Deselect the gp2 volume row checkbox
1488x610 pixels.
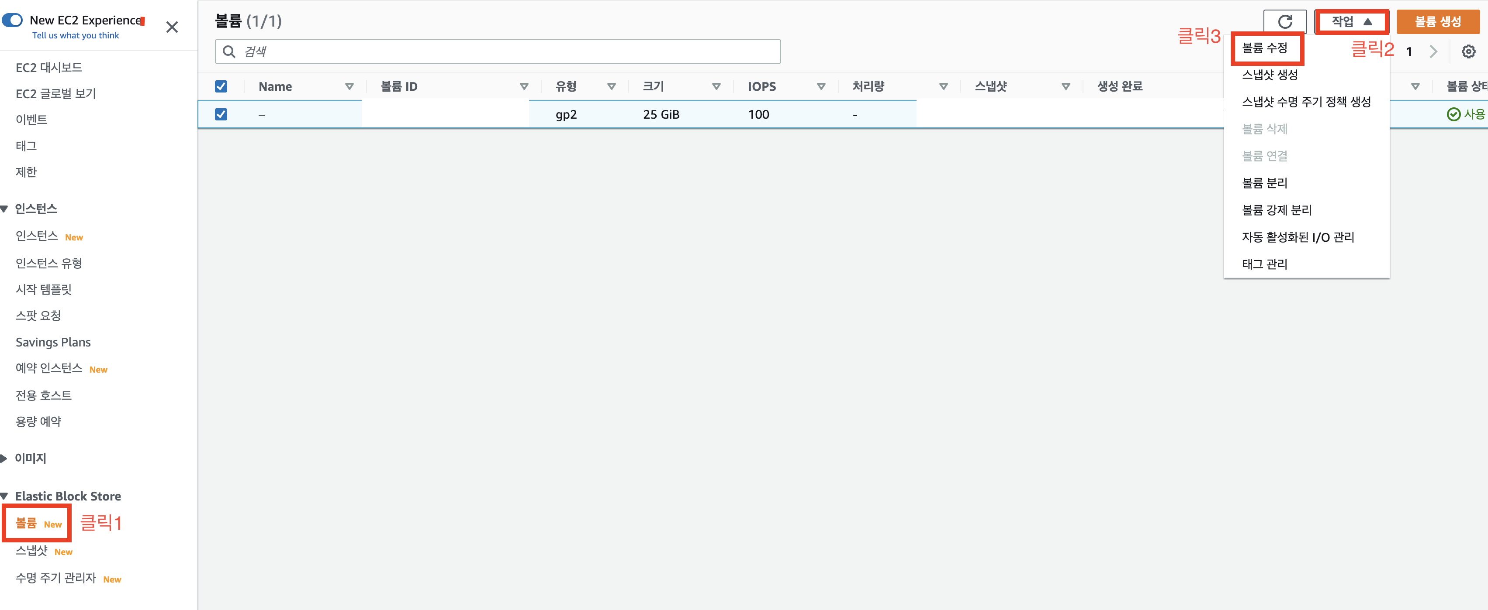point(221,114)
